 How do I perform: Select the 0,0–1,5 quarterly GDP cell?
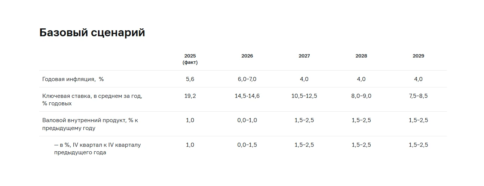pyautogui.click(x=247, y=145)
